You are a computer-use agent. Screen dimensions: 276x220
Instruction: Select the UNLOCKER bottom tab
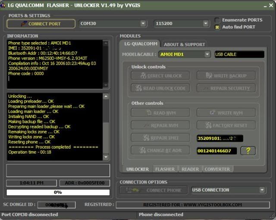pos(138,169)
